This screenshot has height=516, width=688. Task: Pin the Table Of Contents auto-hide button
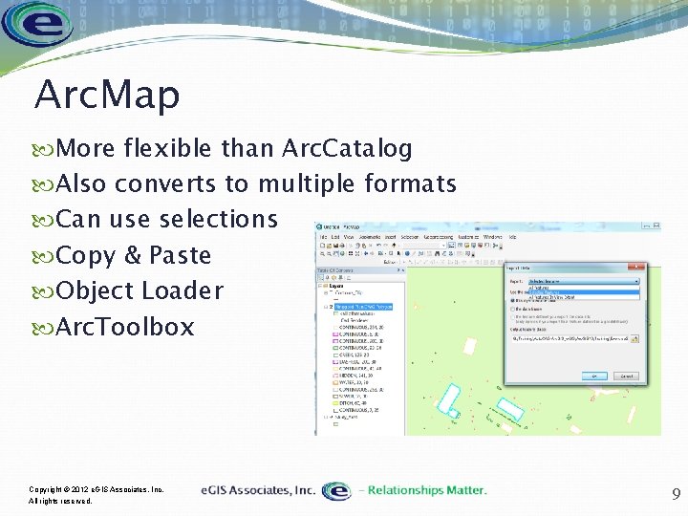pyautogui.click(x=398, y=270)
